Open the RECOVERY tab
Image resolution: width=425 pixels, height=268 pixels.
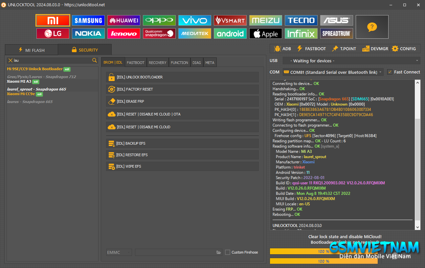[x=158, y=62]
